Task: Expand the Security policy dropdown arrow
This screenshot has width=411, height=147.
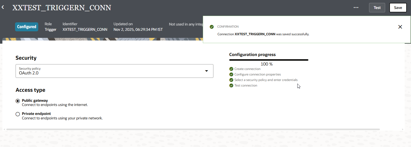Action: click(x=207, y=71)
